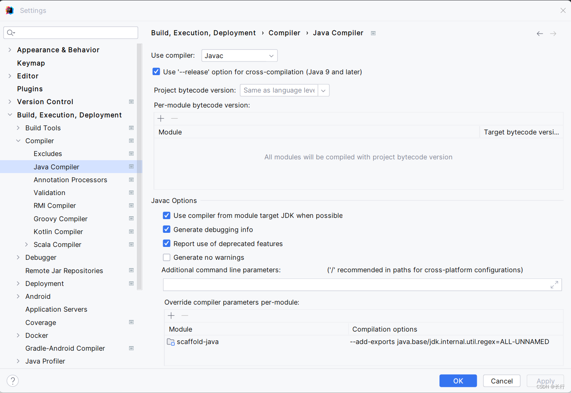Open the Kotlin Compiler settings page
This screenshot has height=393, width=571.
pyautogui.click(x=58, y=232)
